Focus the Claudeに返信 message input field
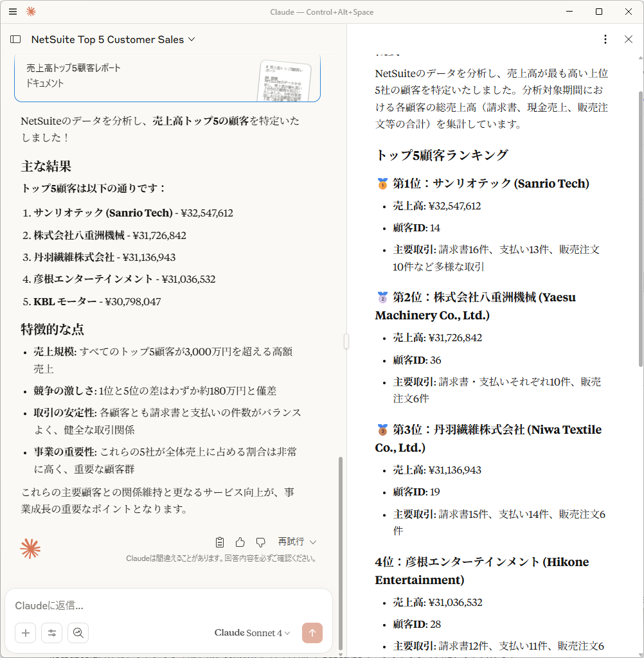The width and height of the screenshot is (644, 658). [x=168, y=605]
